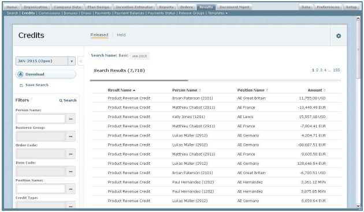Sort by Amount column
Viewport: 364px width, 212px height.
(x=317, y=90)
